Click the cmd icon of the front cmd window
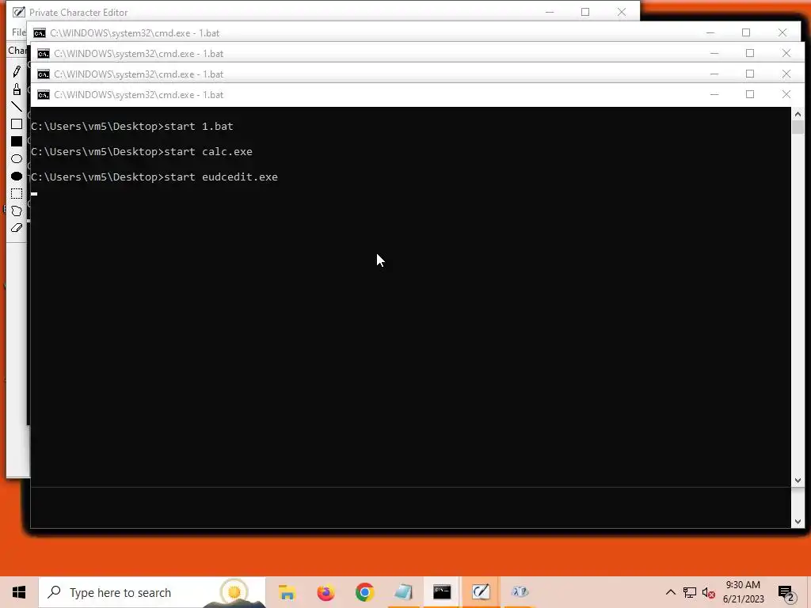Viewport: 811px width, 608px height. (x=44, y=95)
